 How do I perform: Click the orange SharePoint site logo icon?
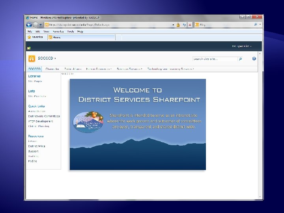click(x=32, y=58)
